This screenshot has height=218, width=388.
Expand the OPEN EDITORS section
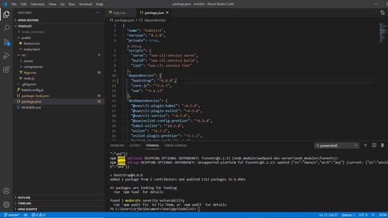59,20
